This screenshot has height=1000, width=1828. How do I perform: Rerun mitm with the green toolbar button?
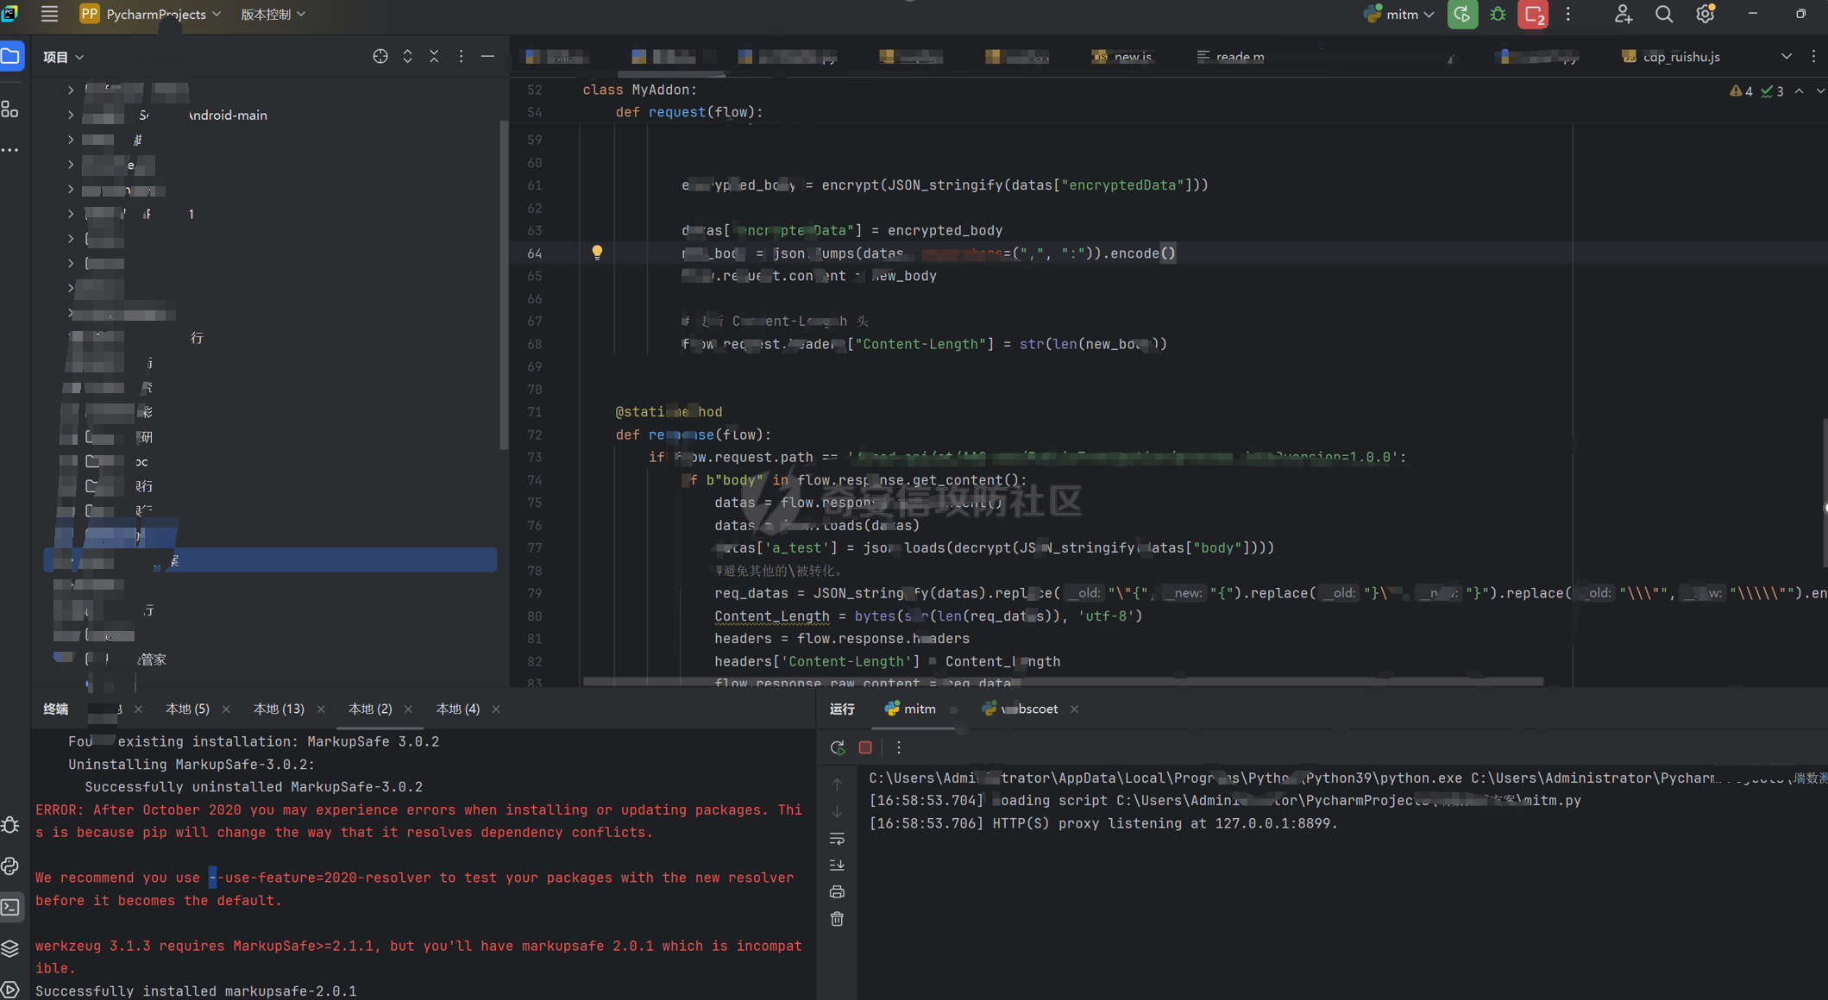1462,14
